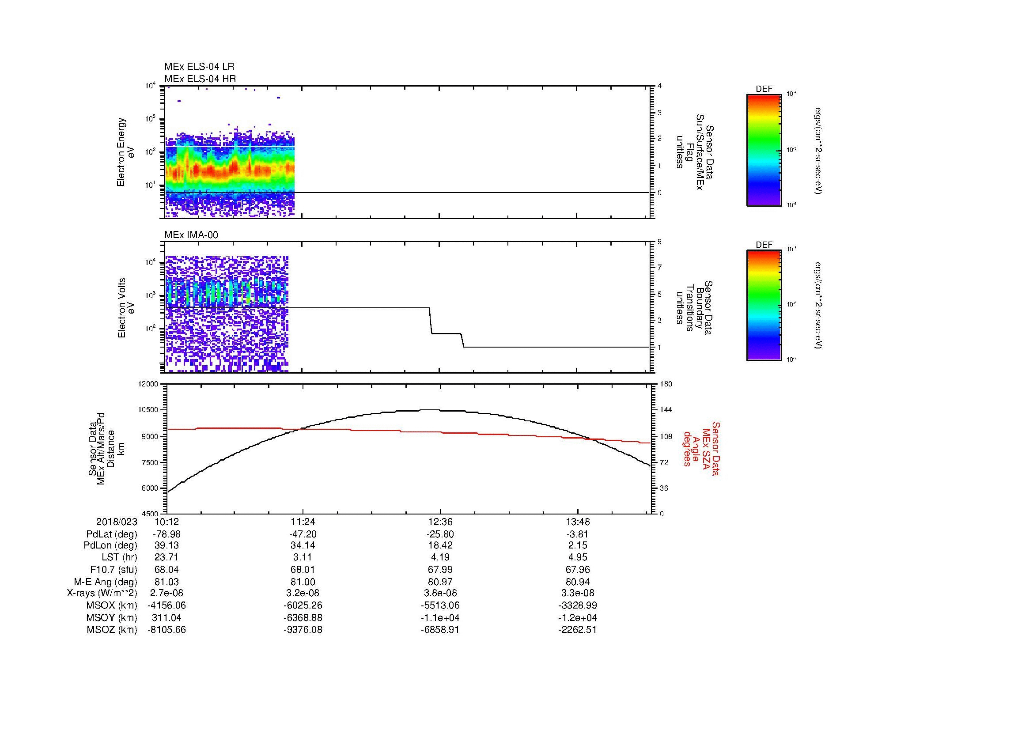Click the red 'MEx SZA Angle degrees' label
This screenshot has width=1033, height=730.
701,448
